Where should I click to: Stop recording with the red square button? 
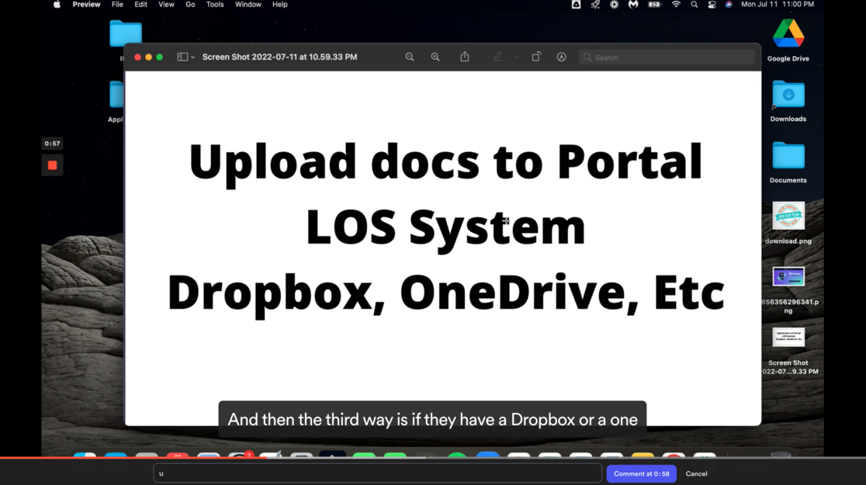(52, 165)
